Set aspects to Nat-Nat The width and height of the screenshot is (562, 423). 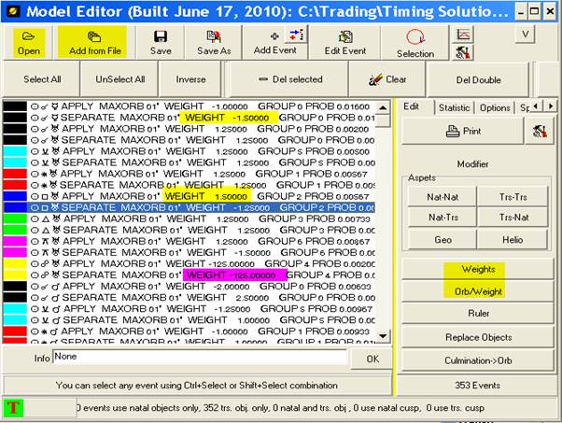[443, 197]
